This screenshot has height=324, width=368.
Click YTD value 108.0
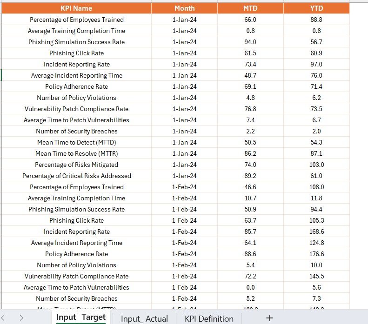click(316, 187)
